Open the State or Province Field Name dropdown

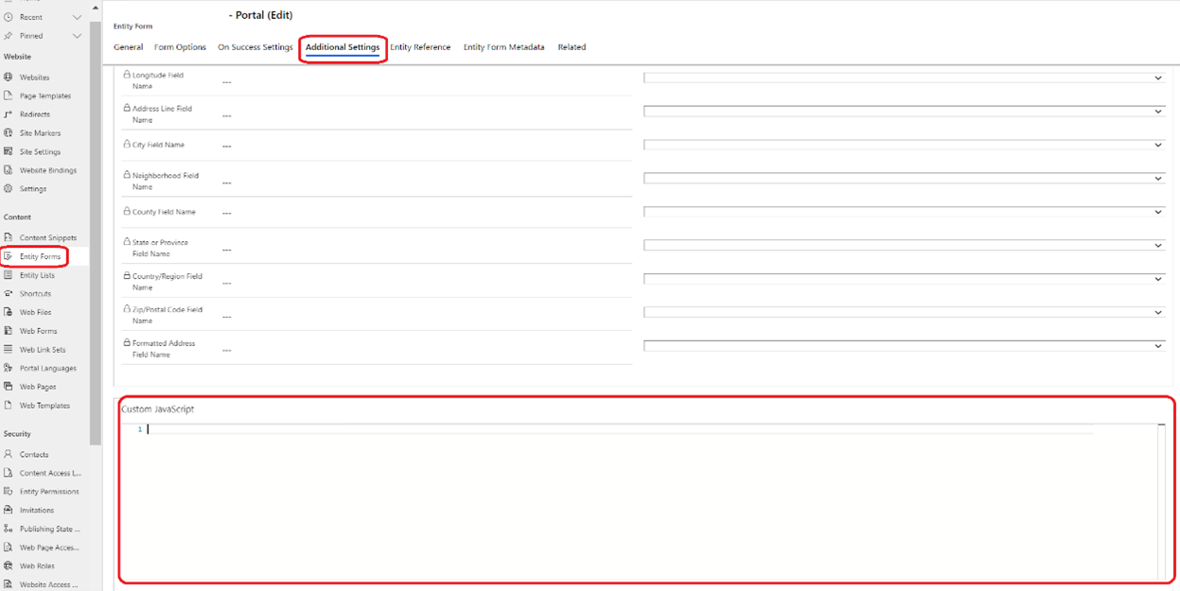click(904, 245)
